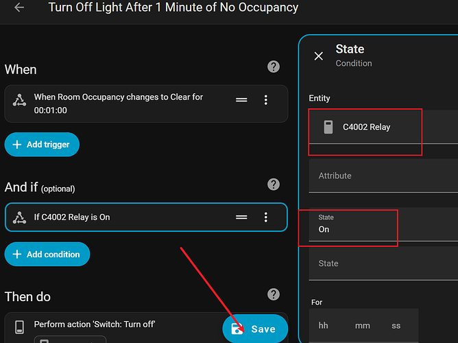
Task: Grab the Room Occupancy trigger's reorder handle
Action: tap(241, 100)
